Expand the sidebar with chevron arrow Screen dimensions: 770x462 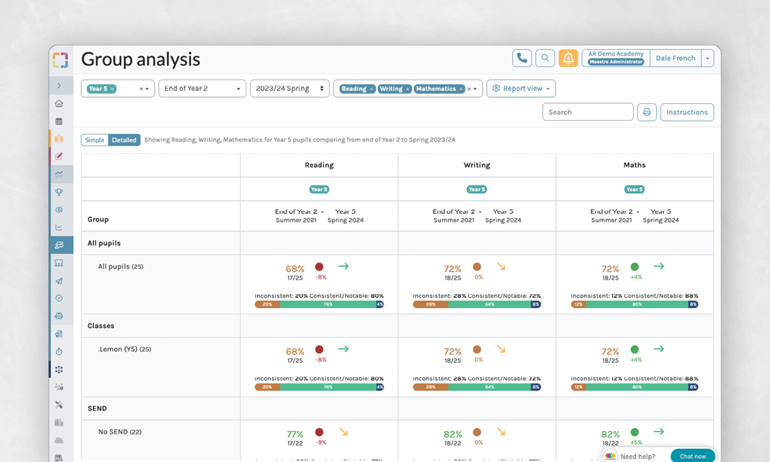[x=59, y=85]
